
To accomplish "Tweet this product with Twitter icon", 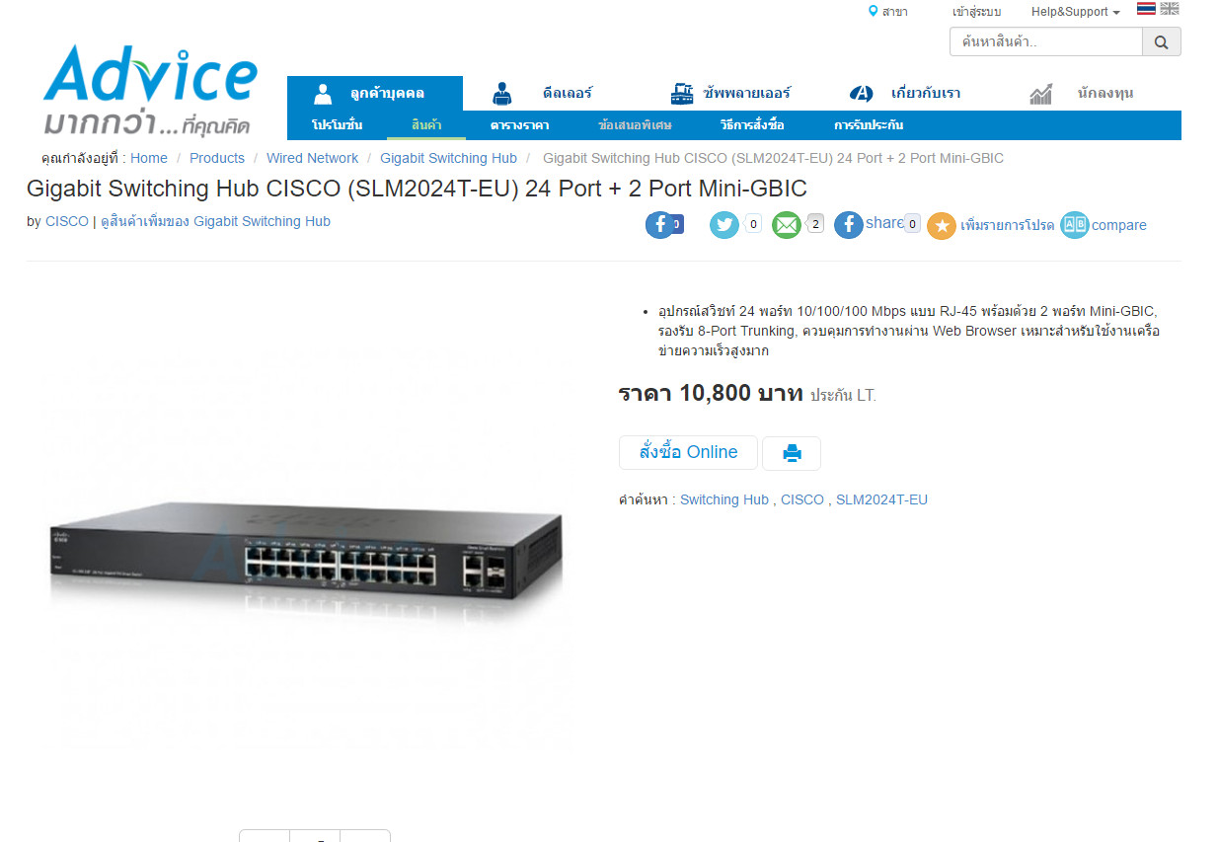I will click(x=724, y=225).
